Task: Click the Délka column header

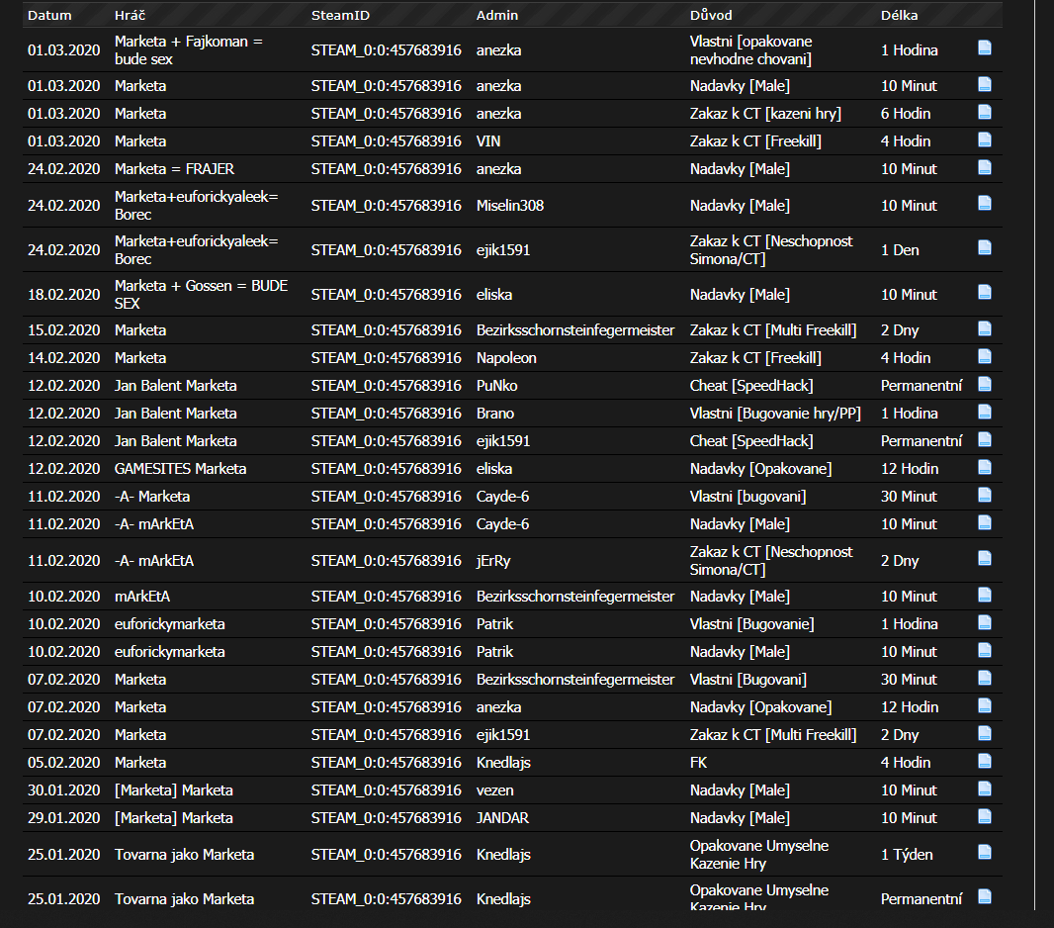Action: [x=899, y=16]
